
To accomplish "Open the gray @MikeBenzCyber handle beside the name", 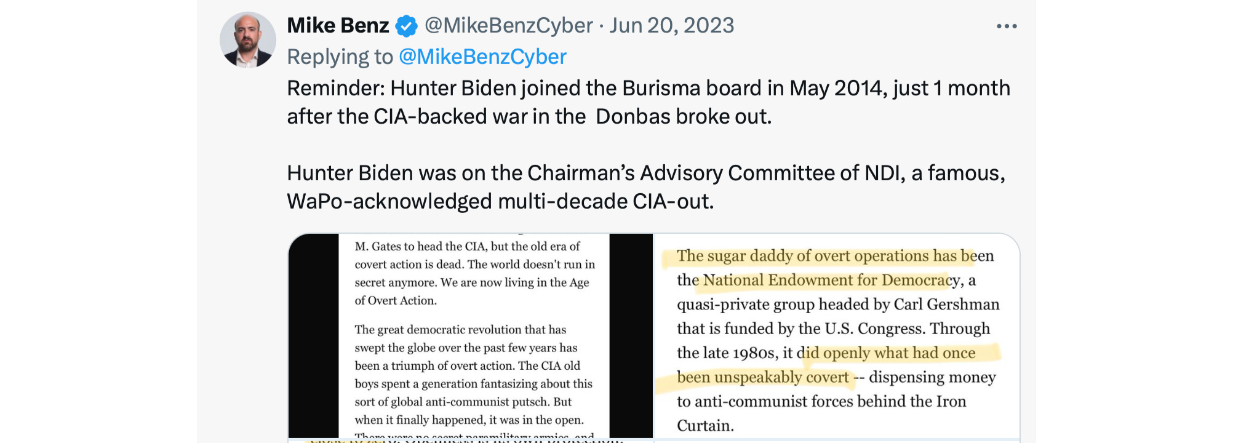I will pyautogui.click(x=508, y=26).
